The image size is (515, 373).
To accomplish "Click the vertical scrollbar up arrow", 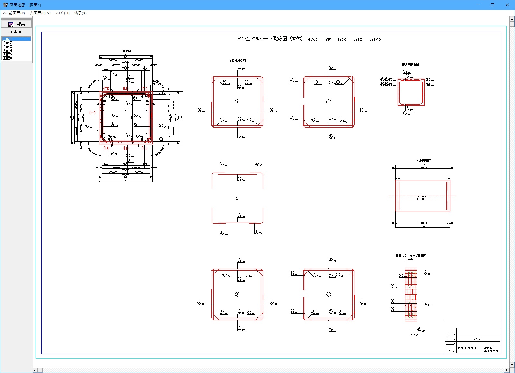I will pos(512,19).
